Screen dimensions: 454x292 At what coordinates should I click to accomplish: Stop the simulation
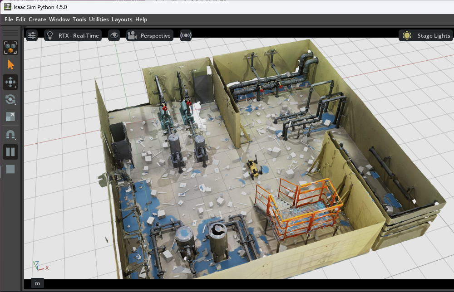pos(10,169)
